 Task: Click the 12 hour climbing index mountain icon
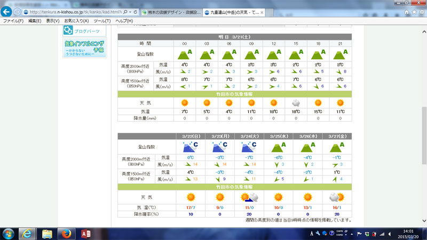pyautogui.click(x=274, y=54)
